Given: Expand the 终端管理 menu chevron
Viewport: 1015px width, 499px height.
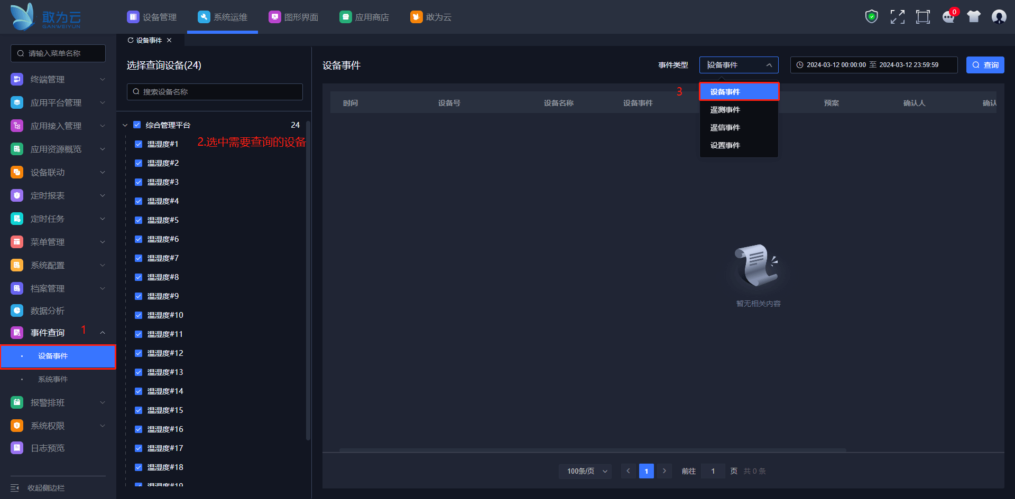Looking at the screenshot, I should (103, 79).
